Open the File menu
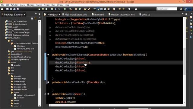 pos(2,5)
